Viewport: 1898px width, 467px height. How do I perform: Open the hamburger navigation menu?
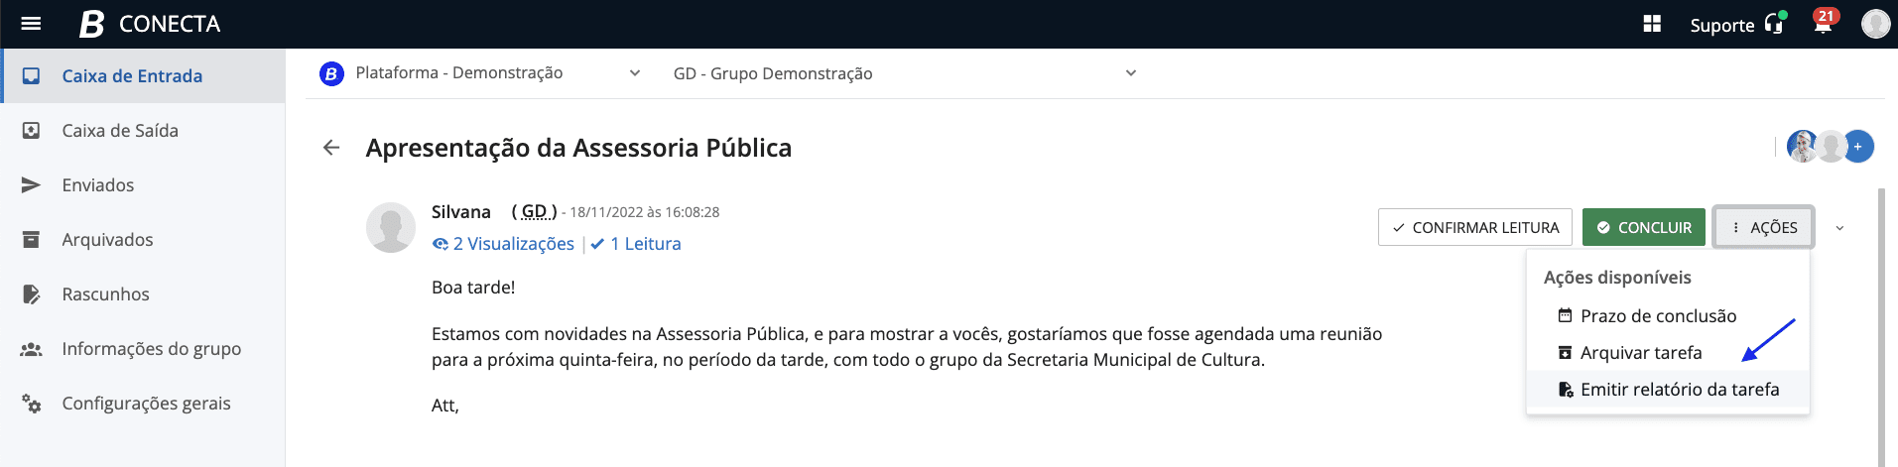(31, 24)
